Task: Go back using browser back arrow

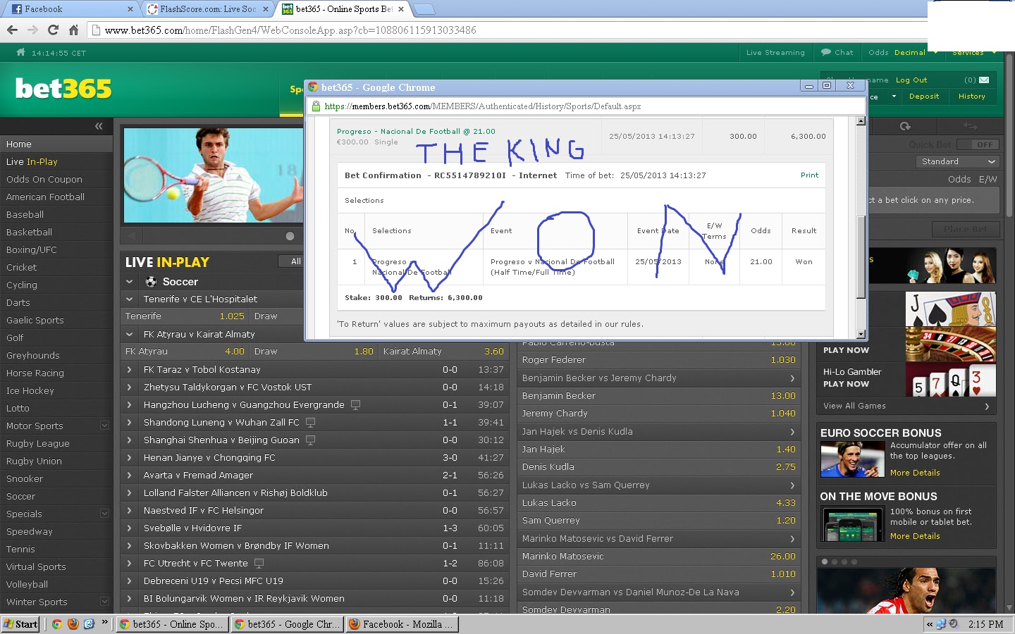Action: click(12, 30)
